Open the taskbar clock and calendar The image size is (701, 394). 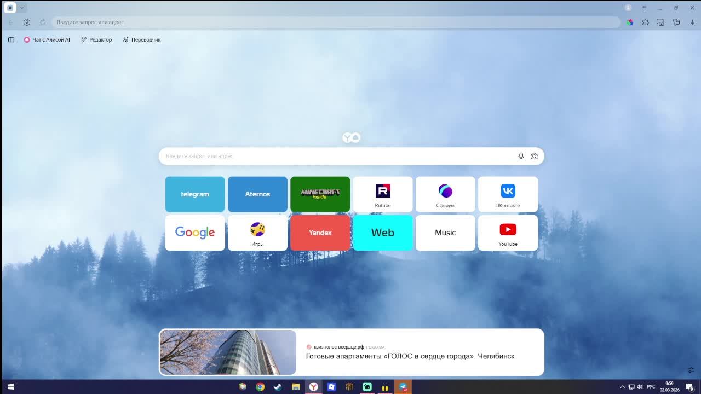(670, 387)
